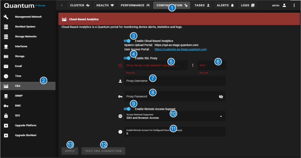
Task: Click the person icon beside Proxy Username
Action: 120,81
